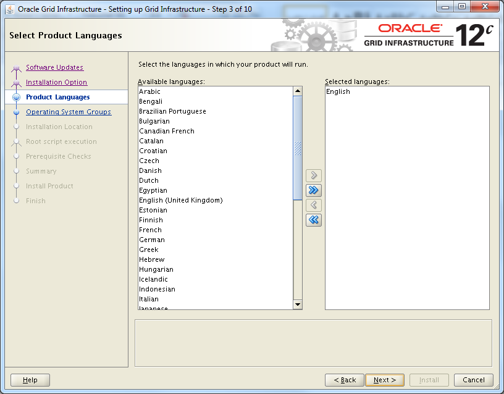Select English in selected languages list

[337, 91]
